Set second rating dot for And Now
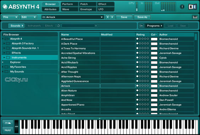 (x=140, y=100)
